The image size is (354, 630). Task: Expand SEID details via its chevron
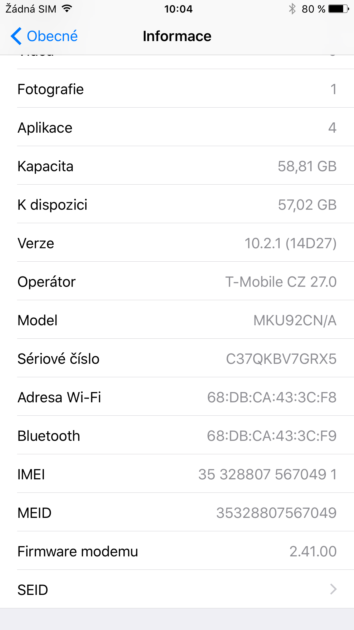click(333, 589)
